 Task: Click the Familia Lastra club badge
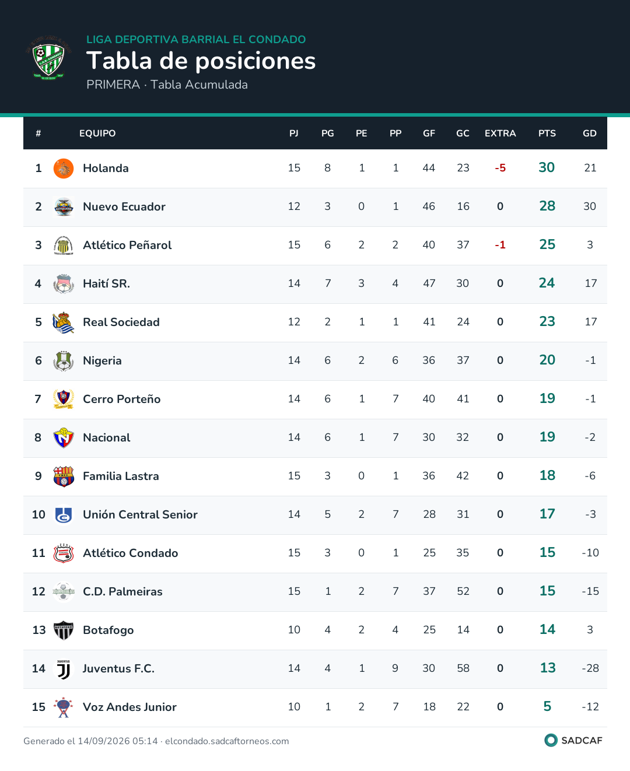[64, 476]
